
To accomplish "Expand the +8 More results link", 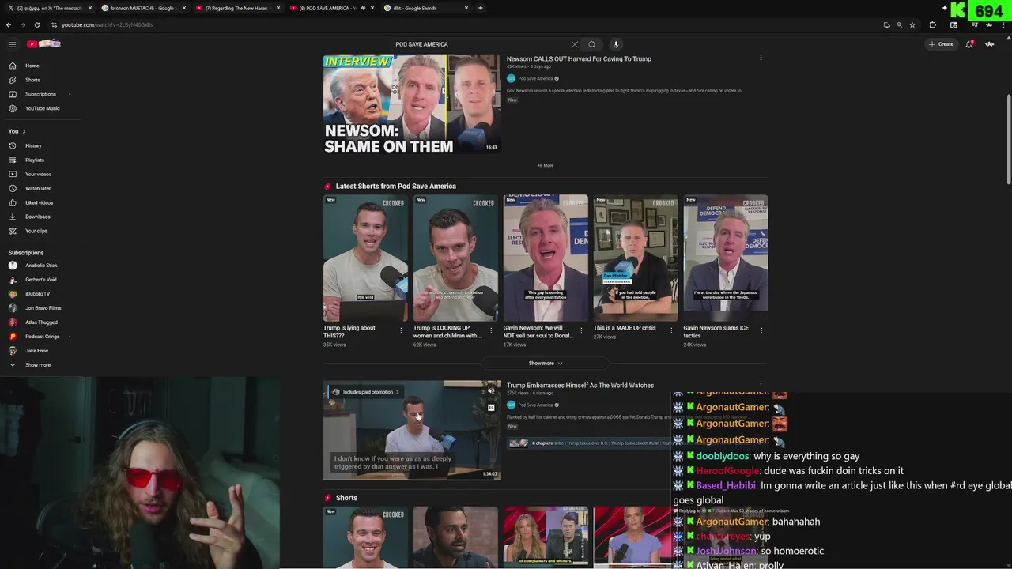I will [546, 165].
